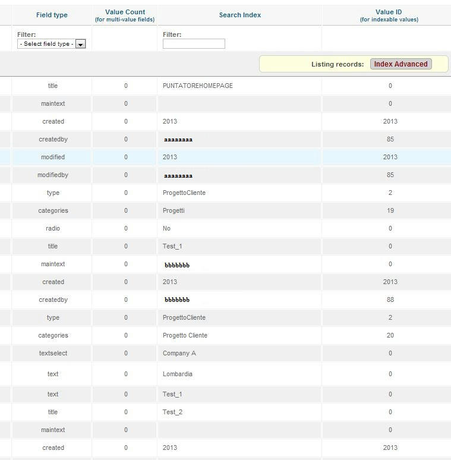The height and width of the screenshot is (460, 451).
Task: Select the Progetto Cliente categories value
Action: click(x=185, y=335)
